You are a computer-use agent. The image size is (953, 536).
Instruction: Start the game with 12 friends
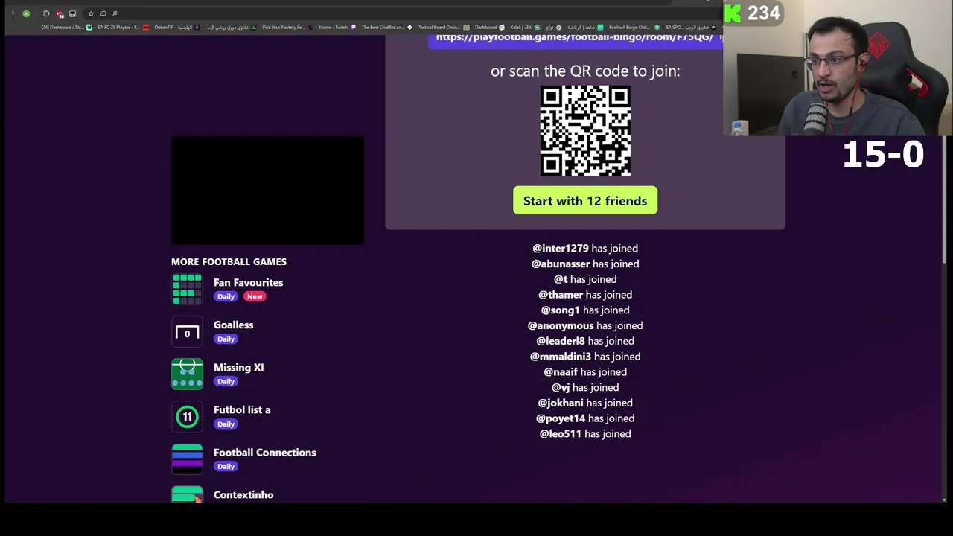point(585,201)
